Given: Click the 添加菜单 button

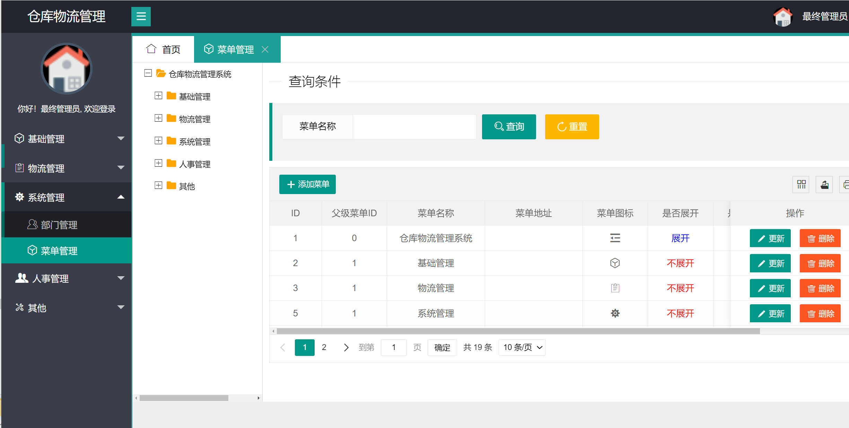Looking at the screenshot, I should 307,184.
